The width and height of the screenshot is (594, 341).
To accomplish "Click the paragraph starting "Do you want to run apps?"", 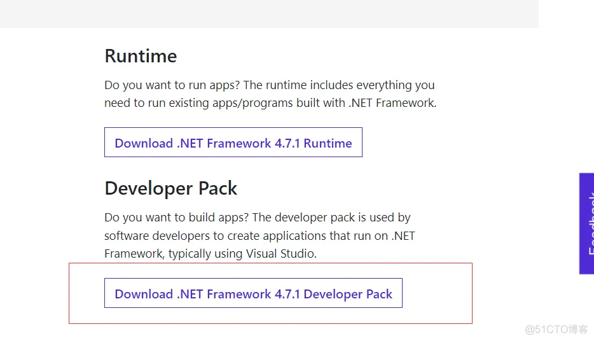I will (270, 94).
